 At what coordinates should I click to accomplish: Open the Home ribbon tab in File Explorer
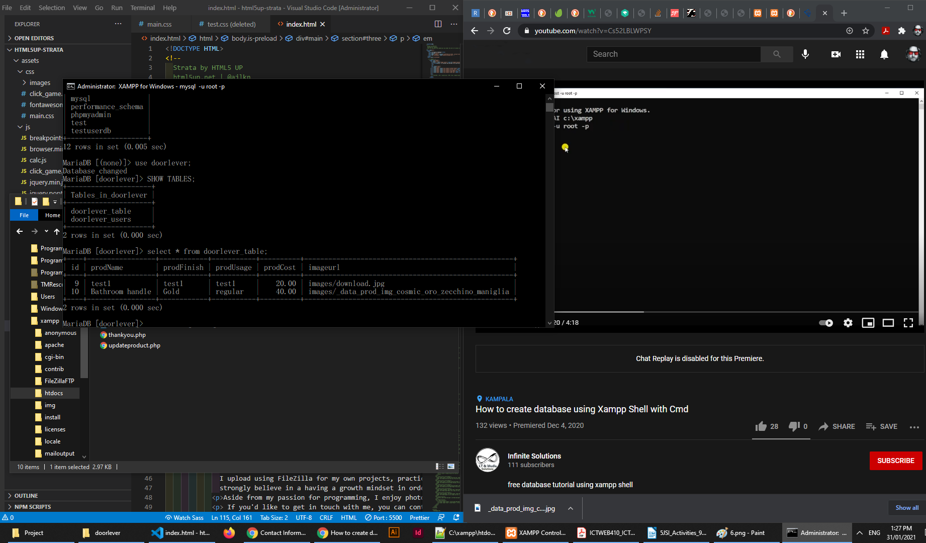(x=53, y=215)
